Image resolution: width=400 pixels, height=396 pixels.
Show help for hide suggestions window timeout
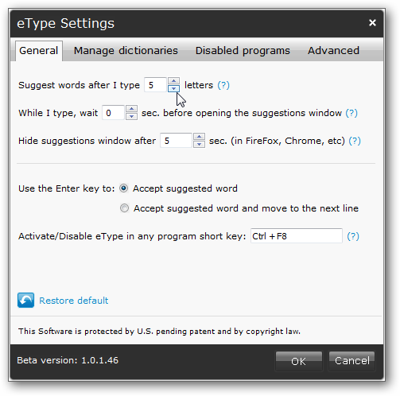[x=355, y=141]
